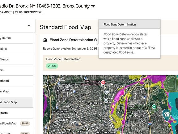
Task: Click the transit marker near Pelham Parkway label
Action: [x=74, y=92]
